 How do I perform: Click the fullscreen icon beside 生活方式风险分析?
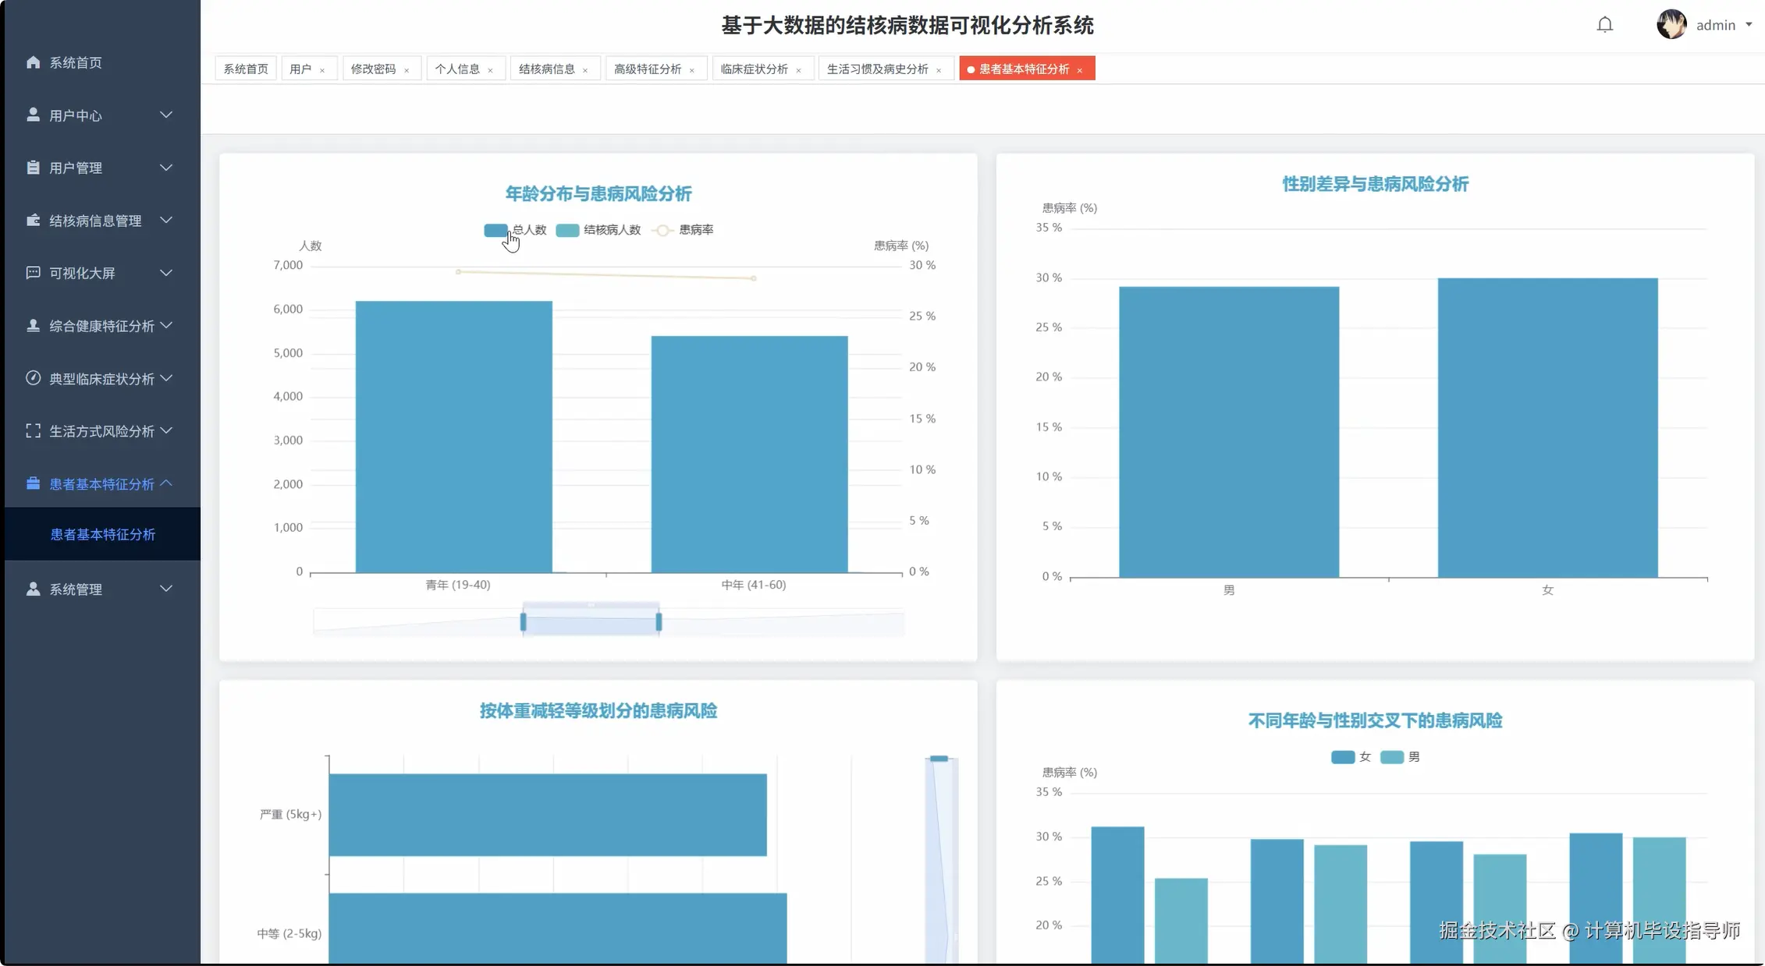[33, 430]
